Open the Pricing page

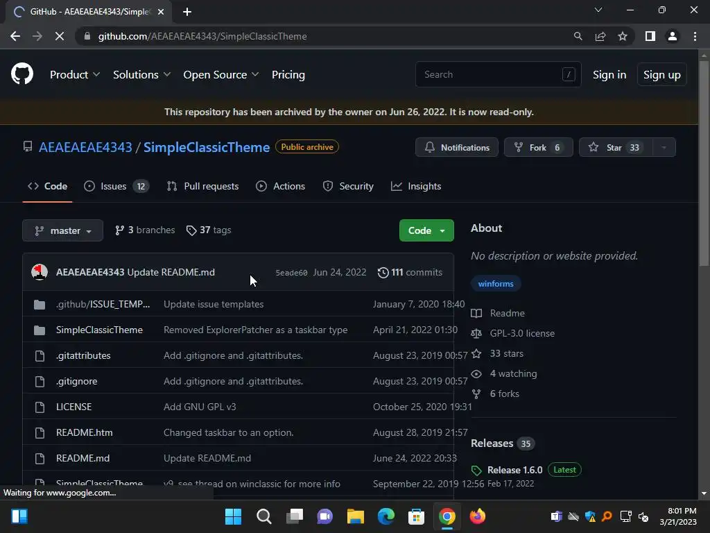(x=288, y=75)
